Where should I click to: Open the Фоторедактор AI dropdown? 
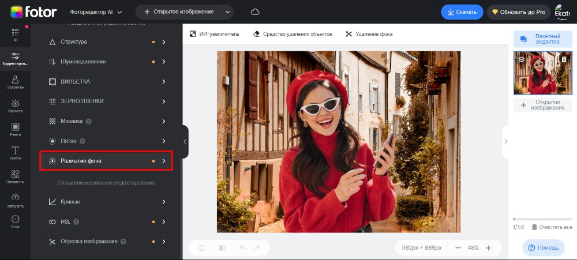point(96,12)
